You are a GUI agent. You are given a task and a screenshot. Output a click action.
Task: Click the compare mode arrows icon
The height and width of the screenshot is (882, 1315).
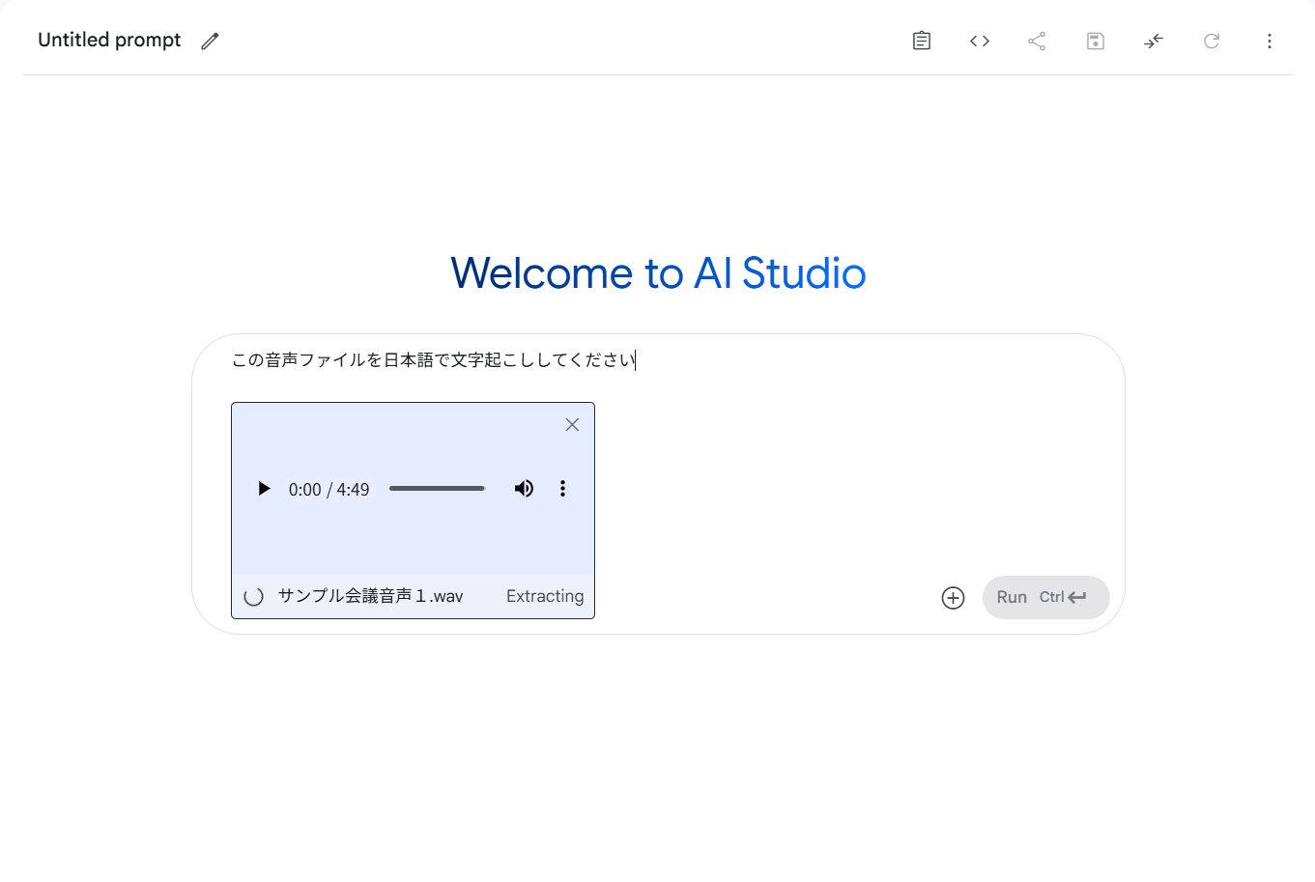[x=1154, y=41]
